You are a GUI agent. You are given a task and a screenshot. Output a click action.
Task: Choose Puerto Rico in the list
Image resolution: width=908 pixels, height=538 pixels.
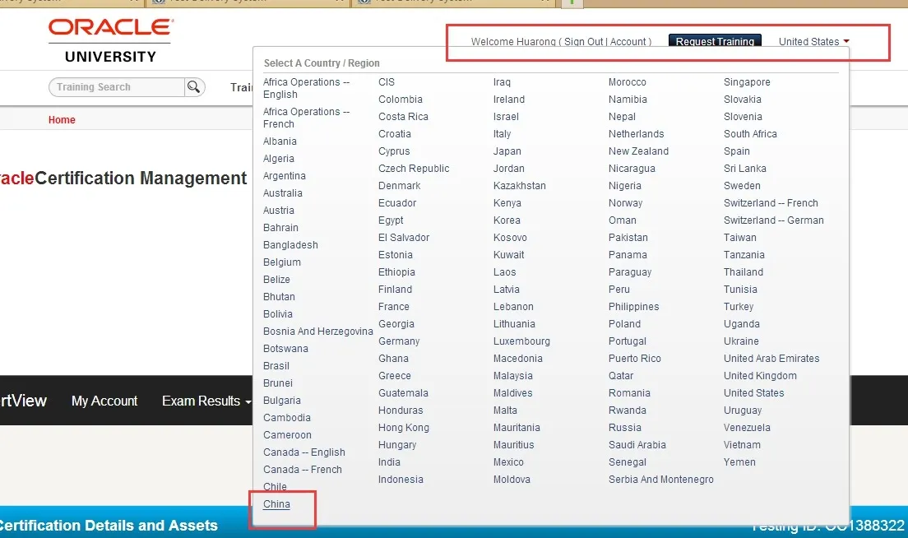click(x=635, y=359)
